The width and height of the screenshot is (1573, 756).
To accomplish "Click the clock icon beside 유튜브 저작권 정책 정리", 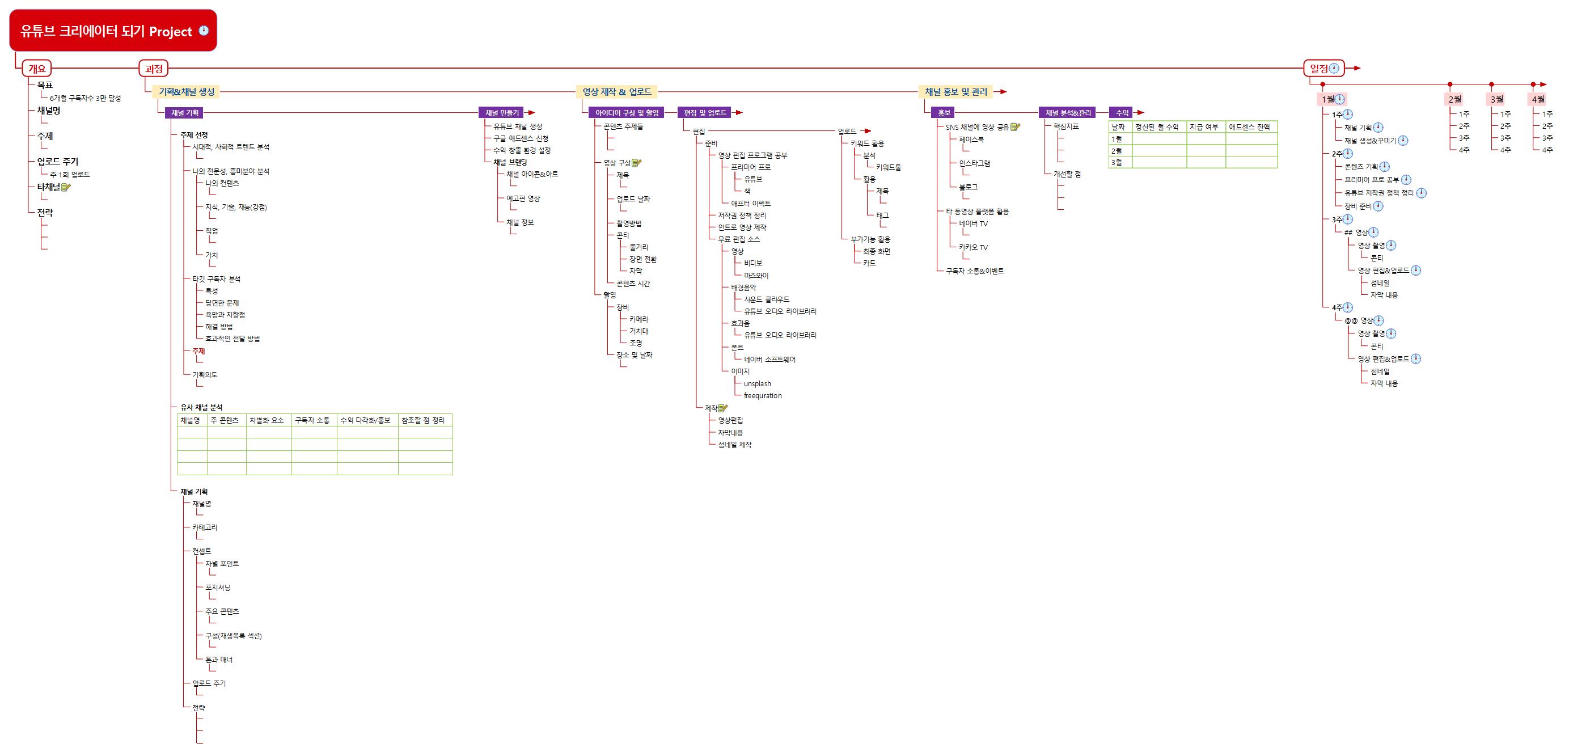I will coord(1422,193).
